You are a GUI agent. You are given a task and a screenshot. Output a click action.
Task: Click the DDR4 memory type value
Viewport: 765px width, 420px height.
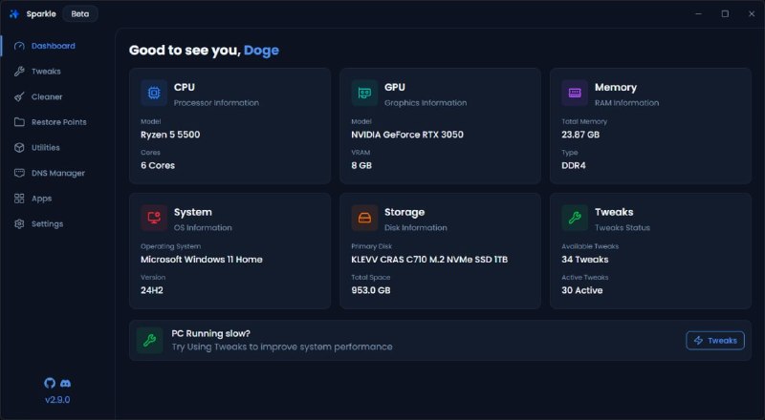(574, 165)
